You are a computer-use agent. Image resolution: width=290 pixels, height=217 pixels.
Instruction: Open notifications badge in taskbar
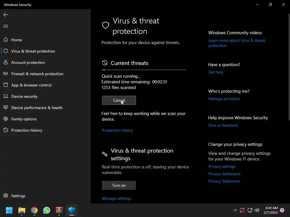(282, 210)
